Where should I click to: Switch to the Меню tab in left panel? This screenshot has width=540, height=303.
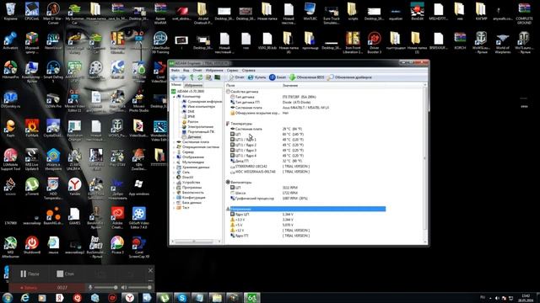click(x=176, y=85)
